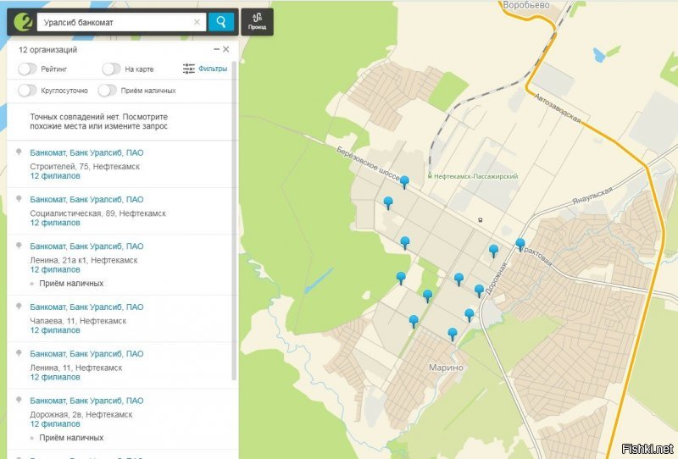Click the Воробьево label on the map
This screenshot has width=678, height=459.
click(526, 5)
